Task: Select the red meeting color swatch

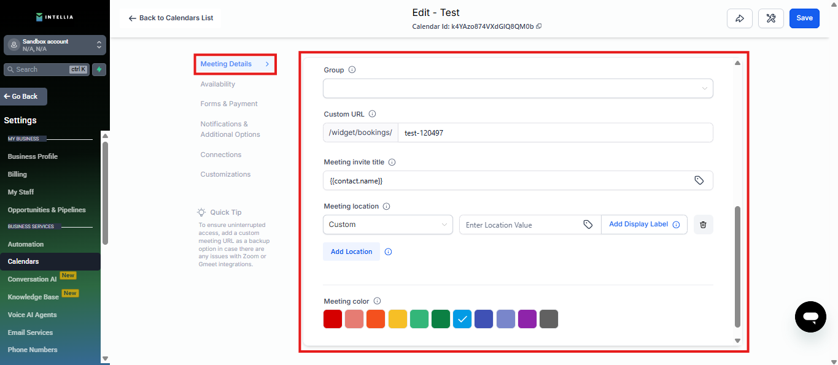Action: pos(333,319)
